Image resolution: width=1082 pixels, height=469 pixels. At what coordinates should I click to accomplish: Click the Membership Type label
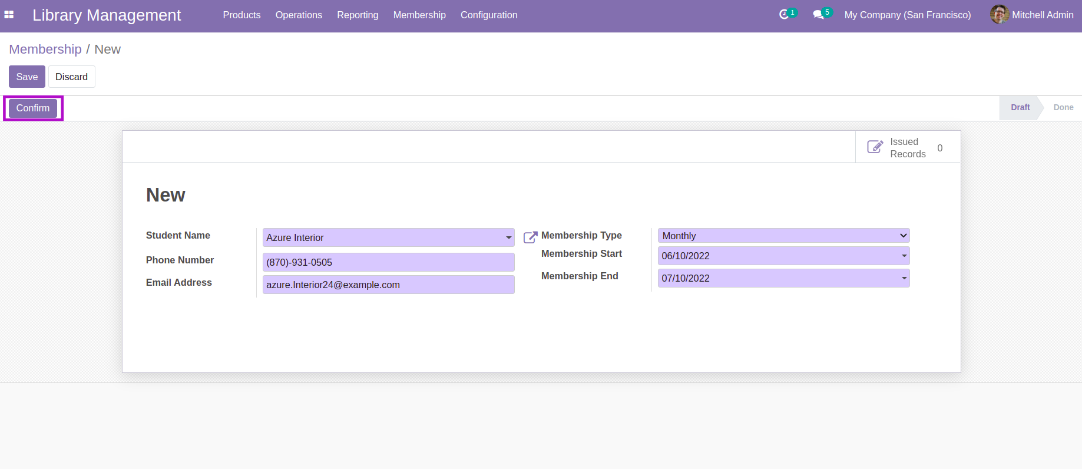581,235
